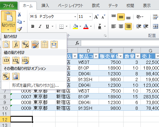
Task: Switch to the データ tab
Action: click(x=113, y=6)
